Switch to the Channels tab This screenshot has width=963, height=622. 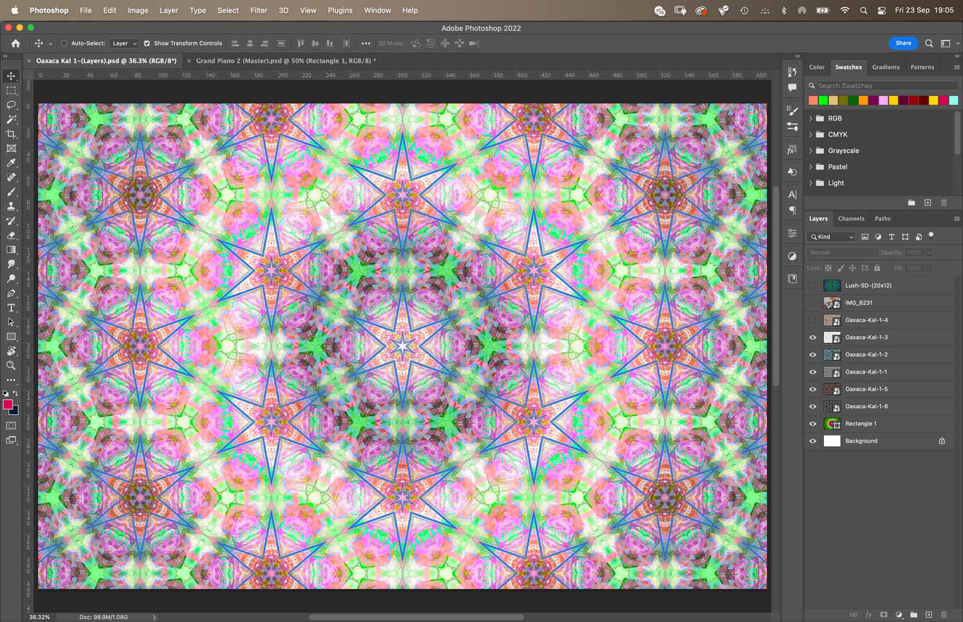pyautogui.click(x=851, y=219)
